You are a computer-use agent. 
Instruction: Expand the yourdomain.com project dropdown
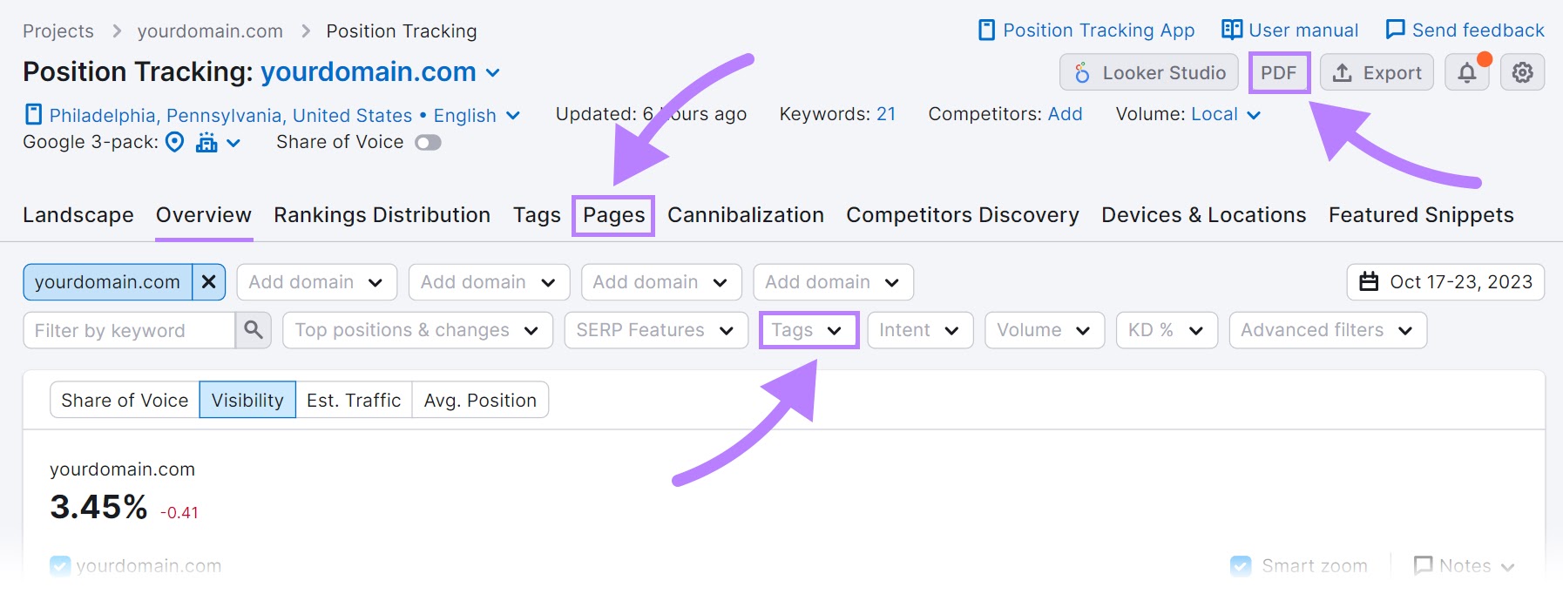pyautogui.click(x=493, y=73)
